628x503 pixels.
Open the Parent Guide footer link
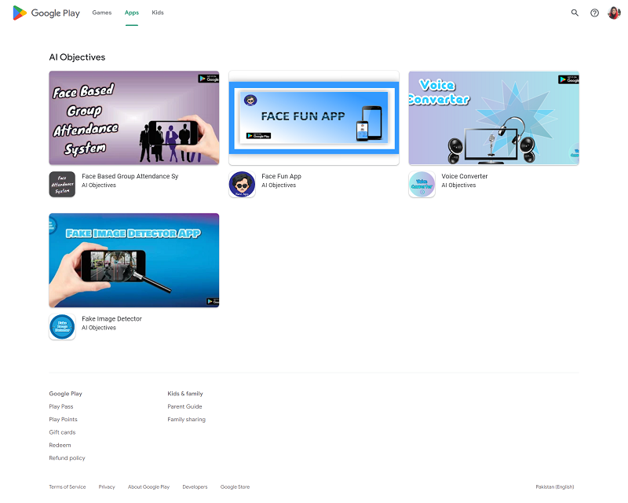185,406
